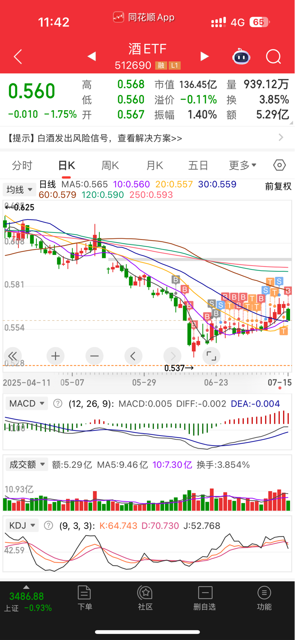The width and height of the screenshot is (295, 640).
Task: Tap the stock code 512690
Action: tap(133, 65)
